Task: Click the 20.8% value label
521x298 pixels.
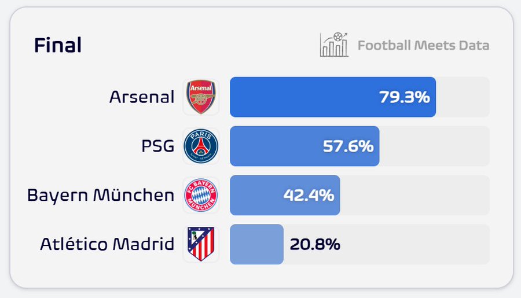Action: coord(315,244)
